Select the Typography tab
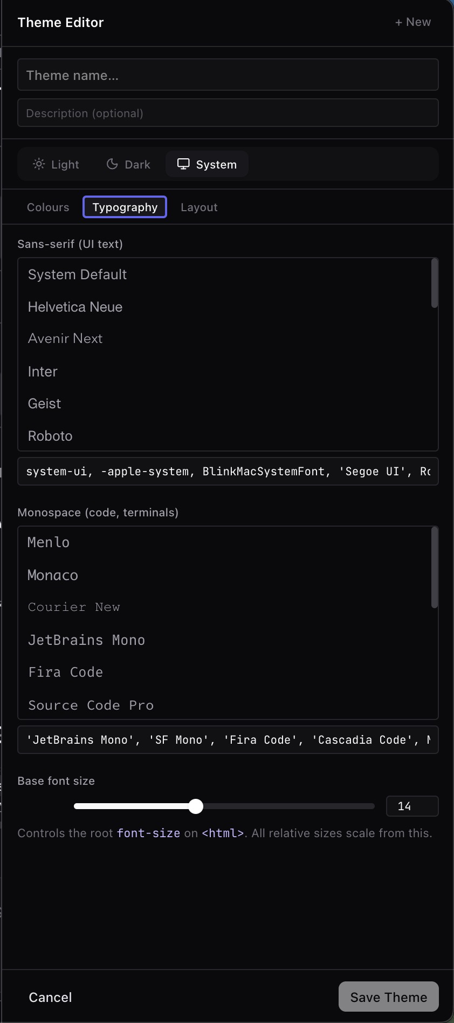The height and width of the screenshot is (1023, 454). [x=125, y=207]
